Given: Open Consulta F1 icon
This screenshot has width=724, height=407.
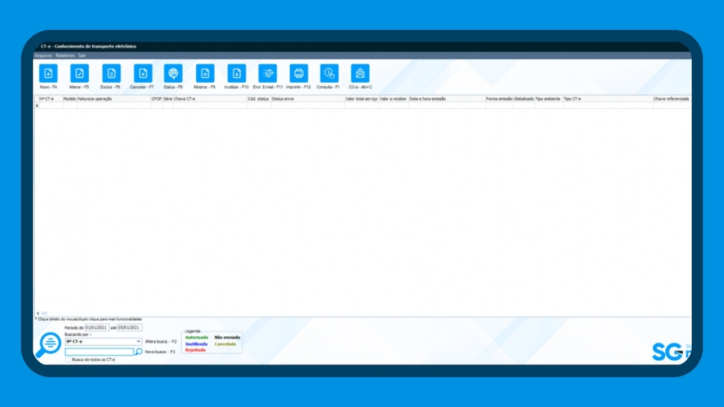Looking at the screenshot, I should click(x=329, y=74).
